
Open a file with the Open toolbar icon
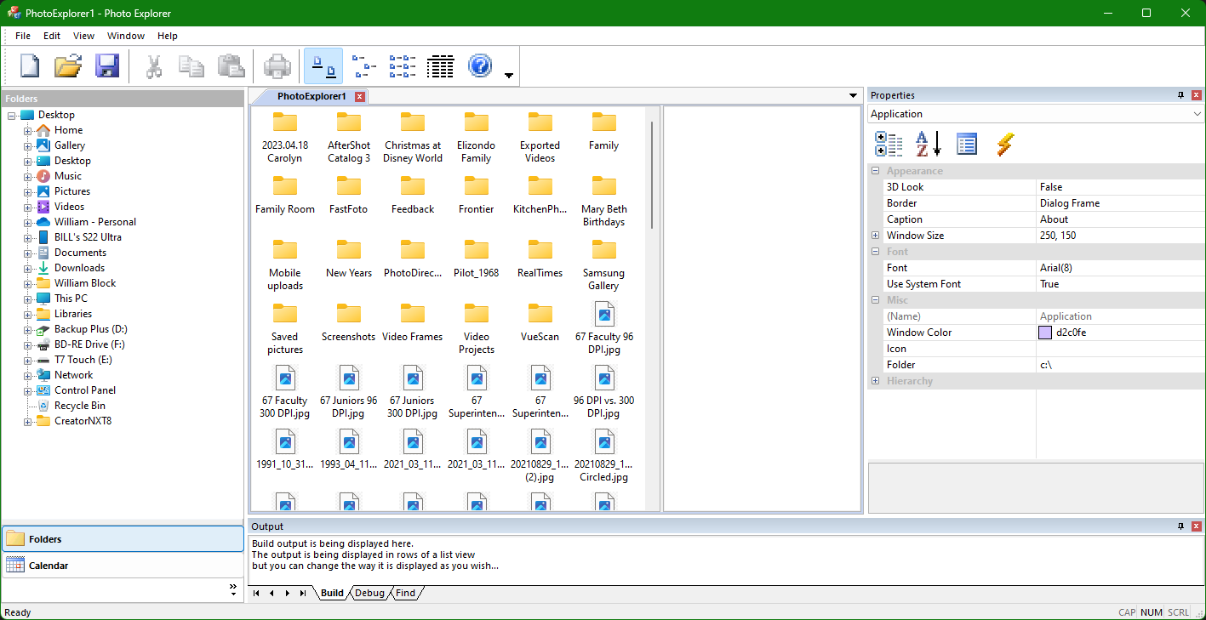pyautogui.click(x=68, y=65)
